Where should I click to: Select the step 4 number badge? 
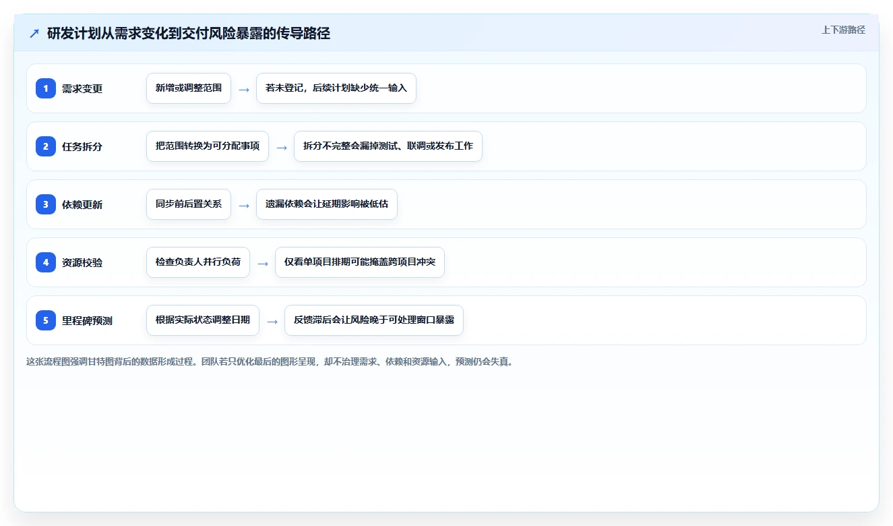pos(46,262)
